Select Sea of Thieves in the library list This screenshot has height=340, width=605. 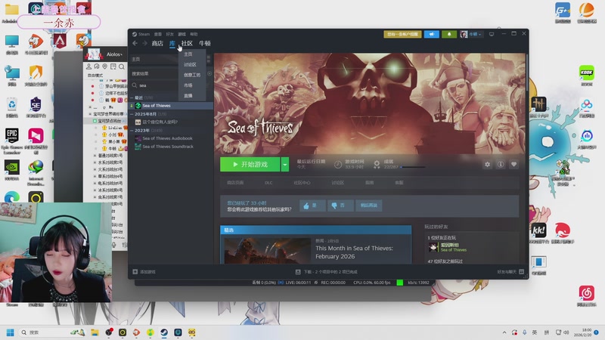click(x=172, y=105)
